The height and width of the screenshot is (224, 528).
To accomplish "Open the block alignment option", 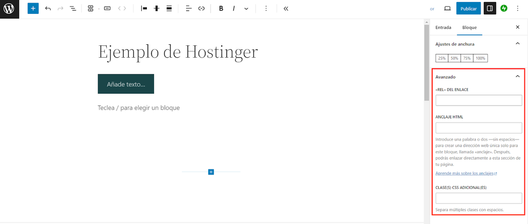I will pyautogui.click(x=169, y=8).
